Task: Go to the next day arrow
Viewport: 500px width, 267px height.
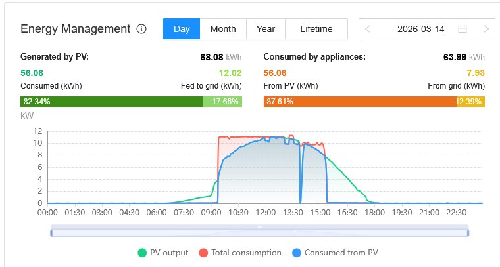Action: tap(486, 29)
